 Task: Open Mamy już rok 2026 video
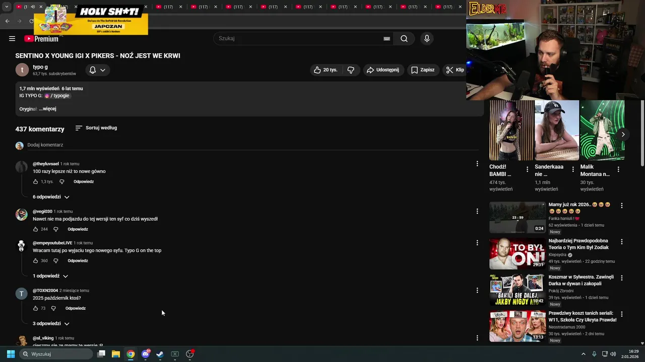click(518, 218)
